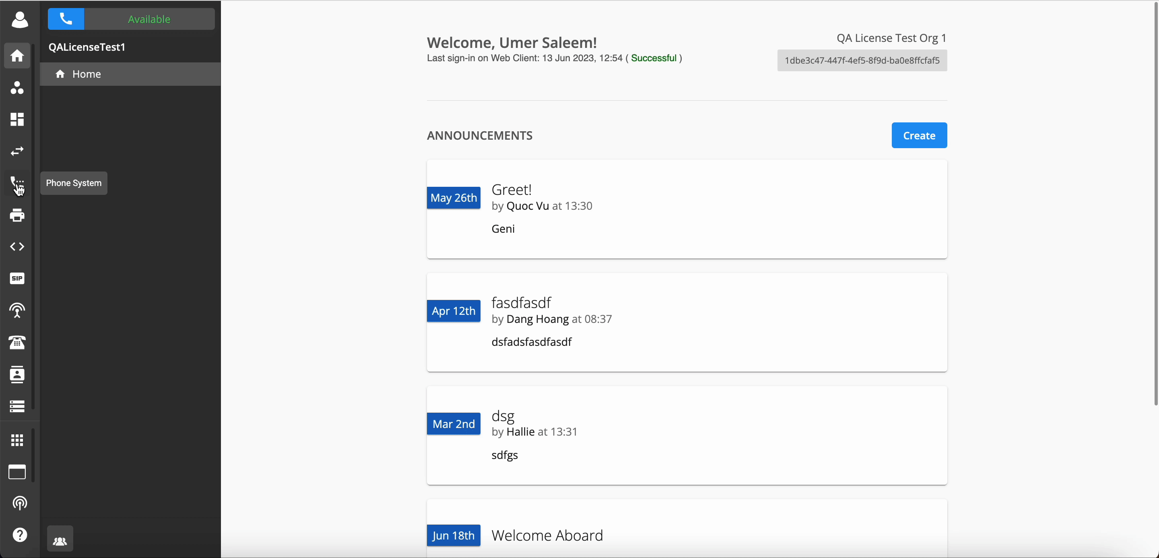The height and width of the screenshot is (558, 1159).
Task: Open the desk phone icon
Action: click(17, 343)
